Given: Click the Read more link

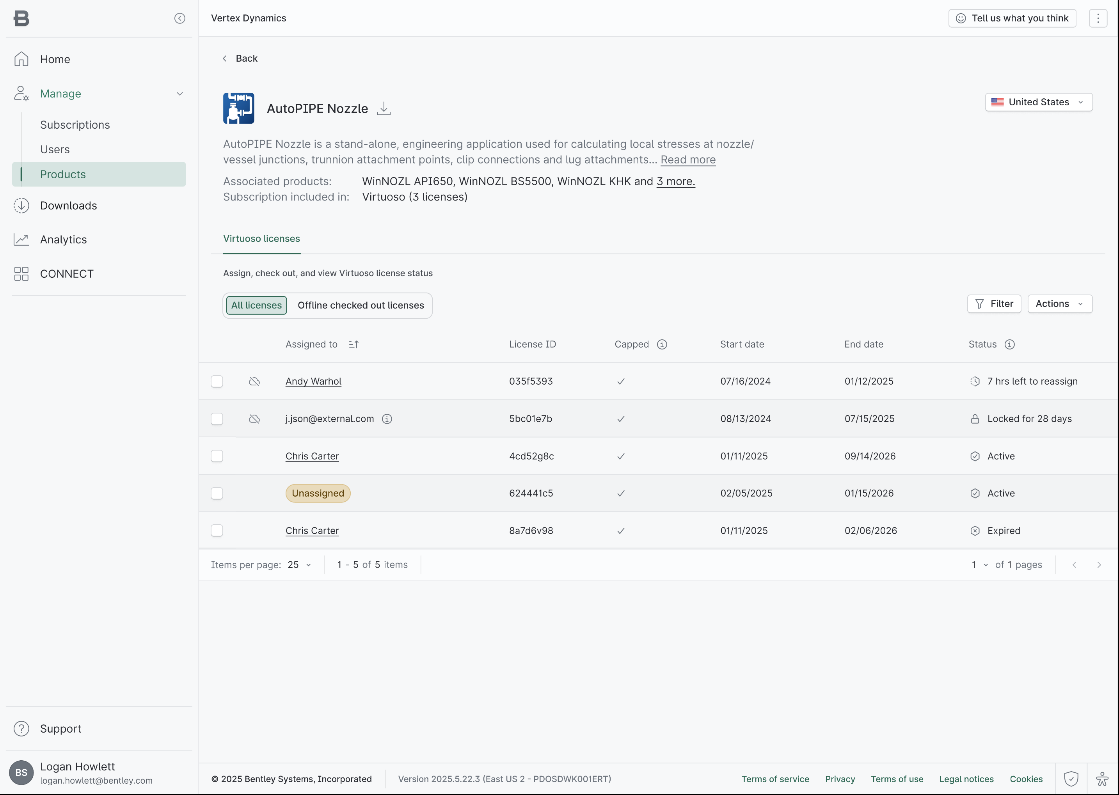Looking at the screenshot, I should click(688, 160).
